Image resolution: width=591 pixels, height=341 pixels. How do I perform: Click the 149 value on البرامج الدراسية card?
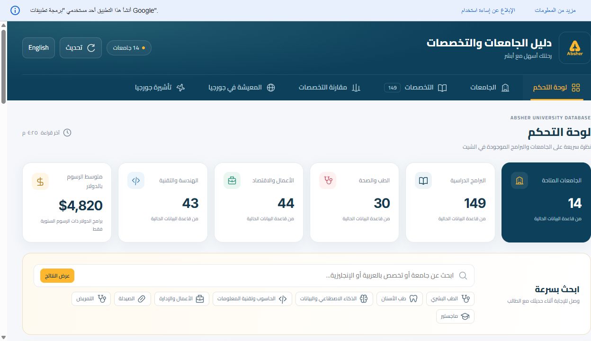click(x=475, y=203)
